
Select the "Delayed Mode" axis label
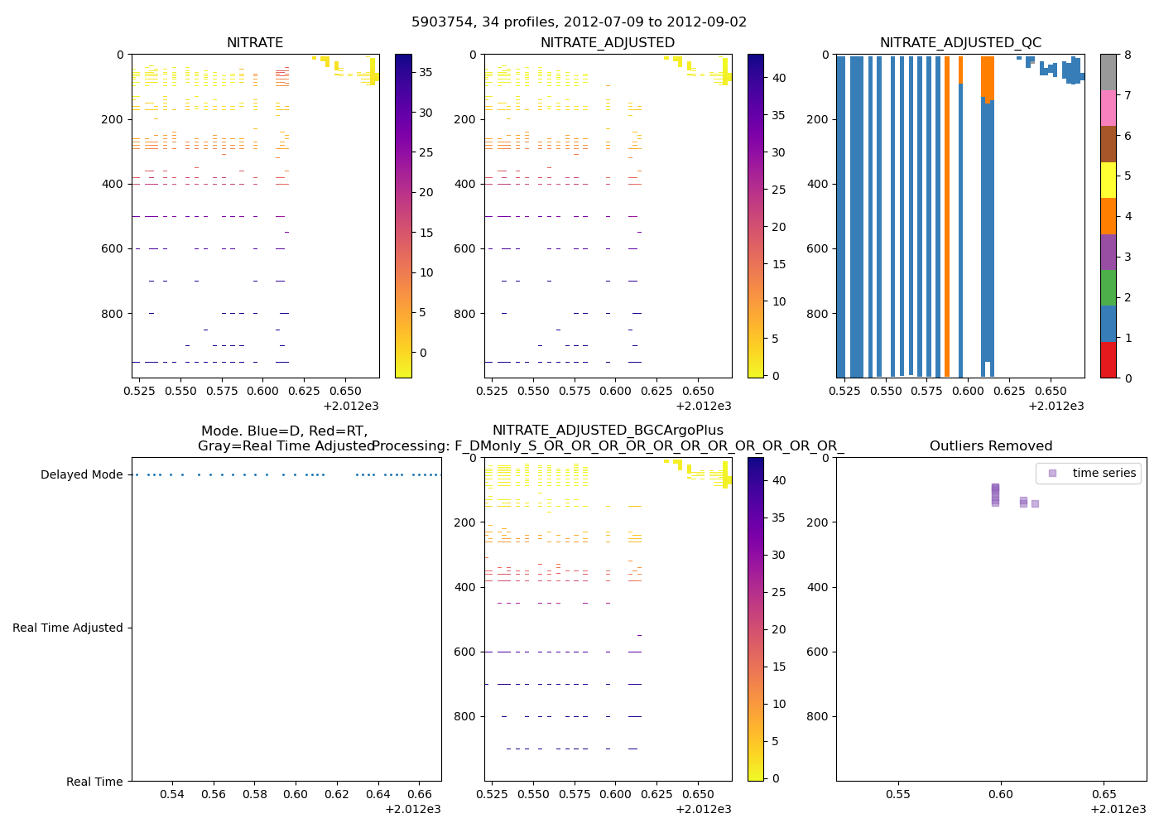coord(81,474)
